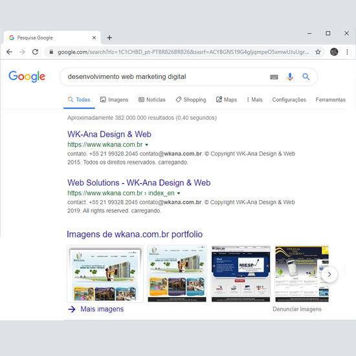Screen dimensions: 356x356
Task: Open the fourth dark-header site thumbnail
Action: tap(302, 274)
